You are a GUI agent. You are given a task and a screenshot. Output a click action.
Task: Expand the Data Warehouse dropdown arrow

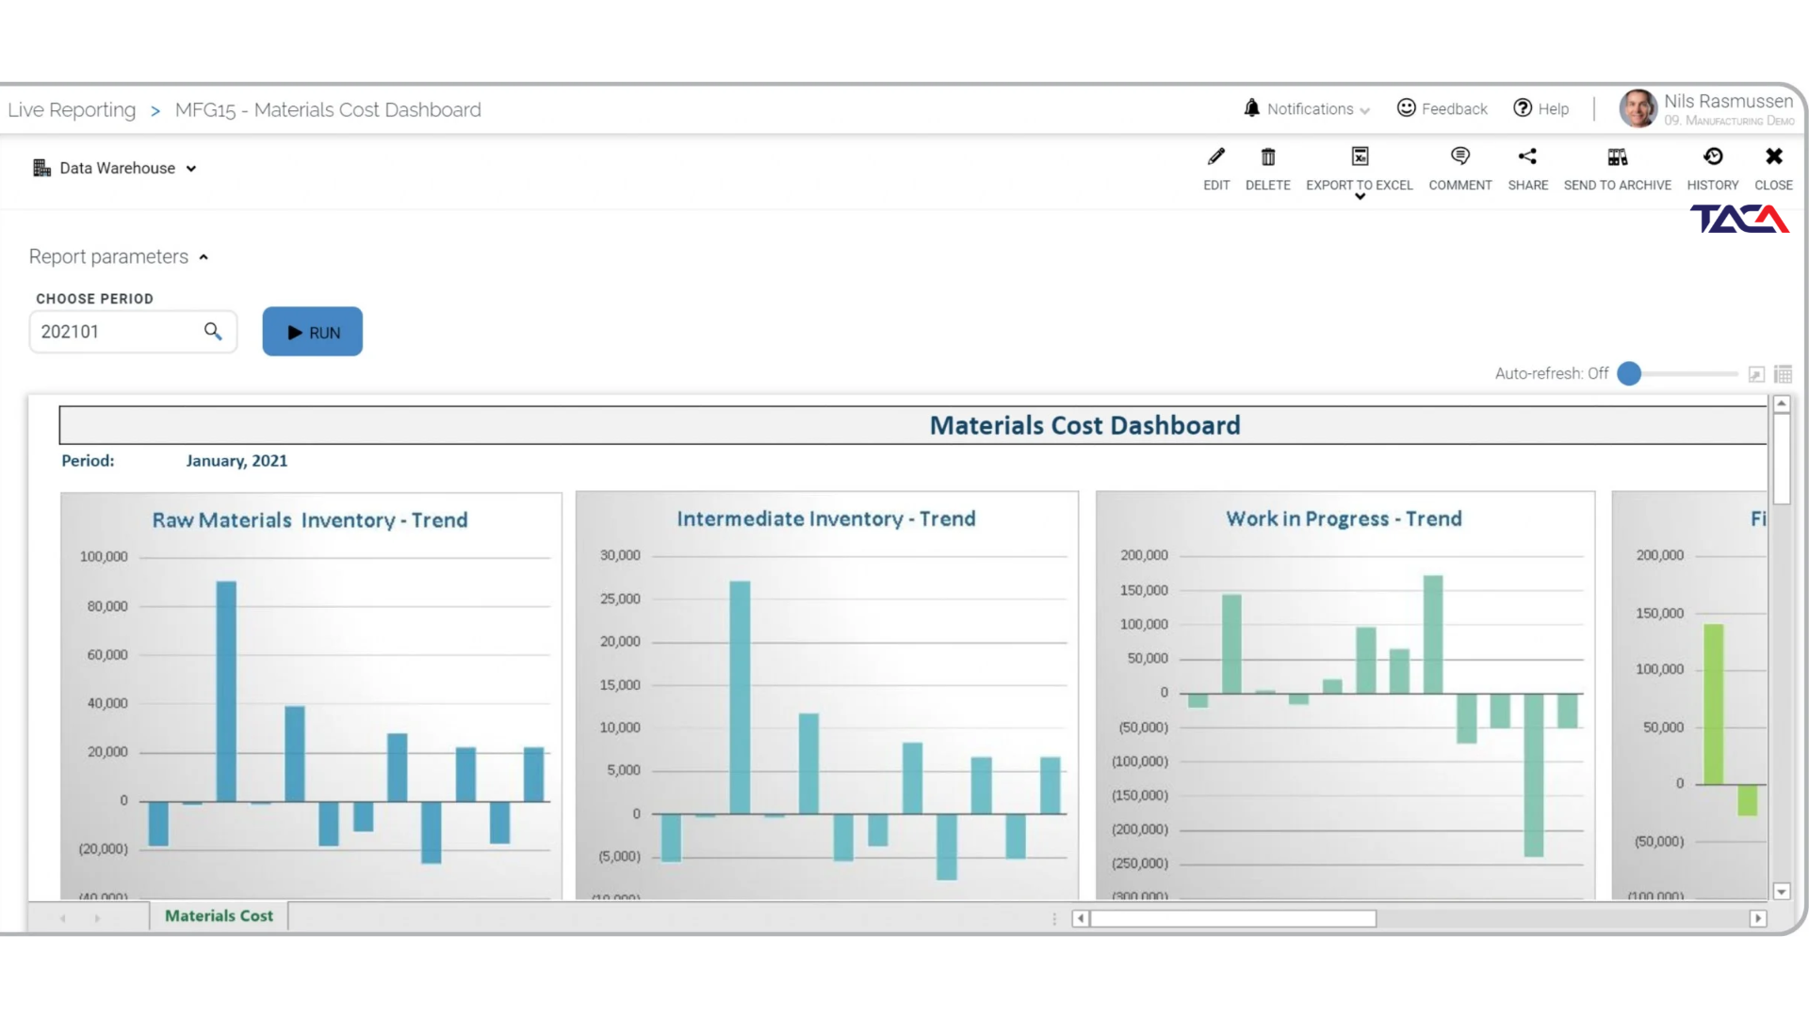191,169
